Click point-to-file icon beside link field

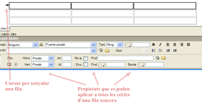pyautogui.click(x=101, y=50)
